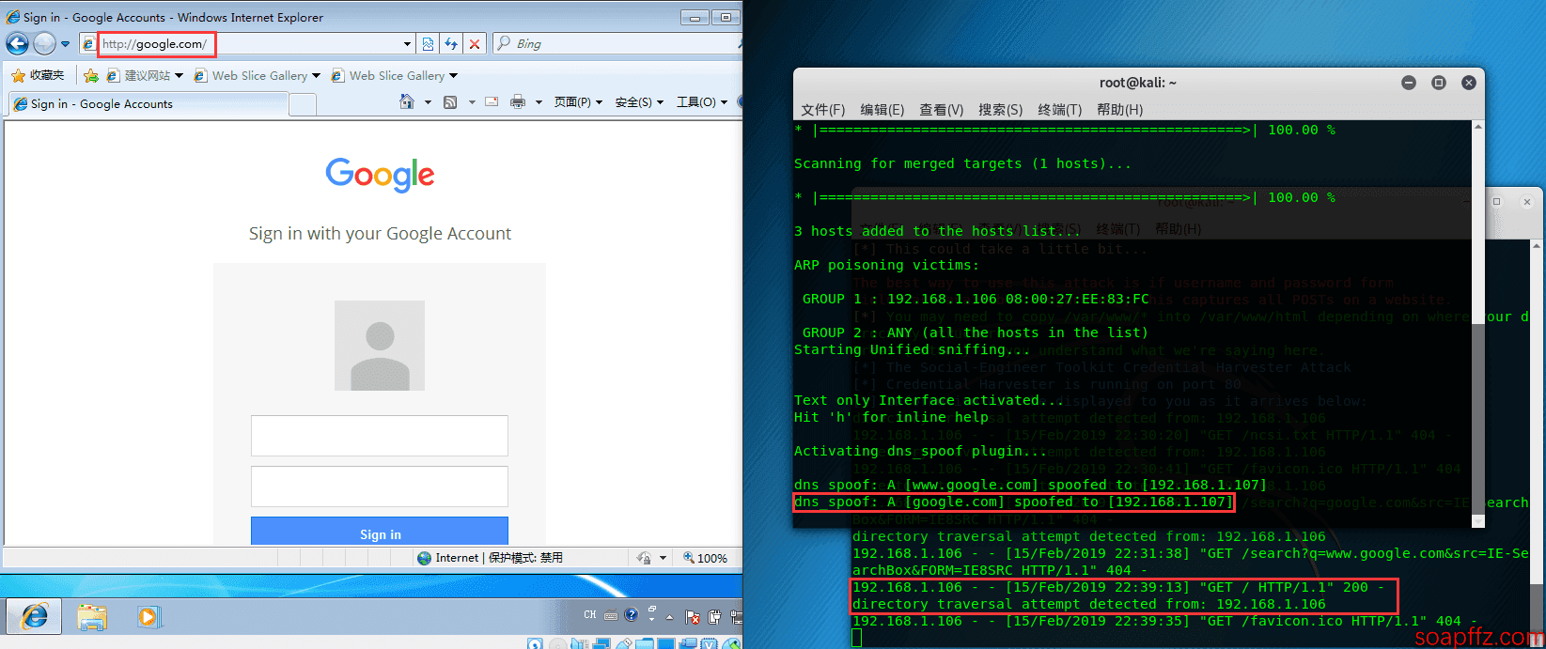The image size is (1546, 649).
Task: Click the Internet zone globe icon
Action: coord(425,558)
